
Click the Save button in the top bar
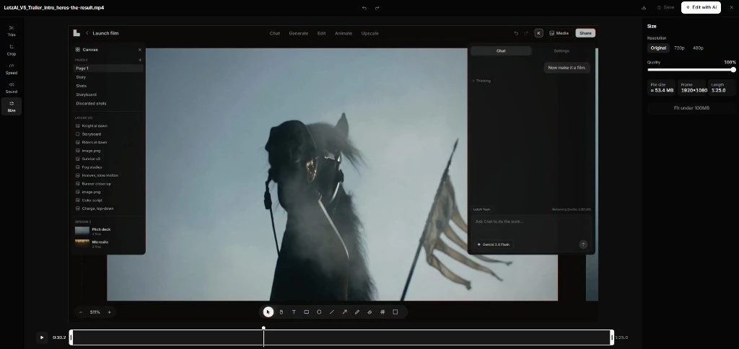tap(665, 7)
